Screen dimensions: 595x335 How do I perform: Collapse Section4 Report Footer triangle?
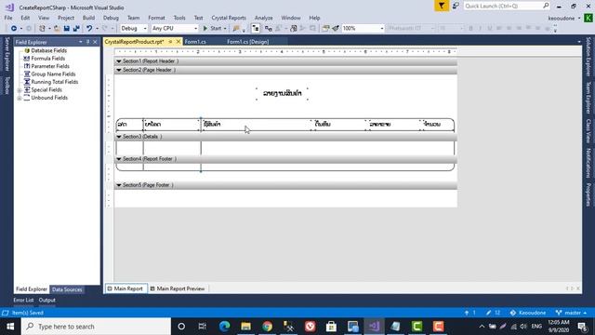click(119, 159)
